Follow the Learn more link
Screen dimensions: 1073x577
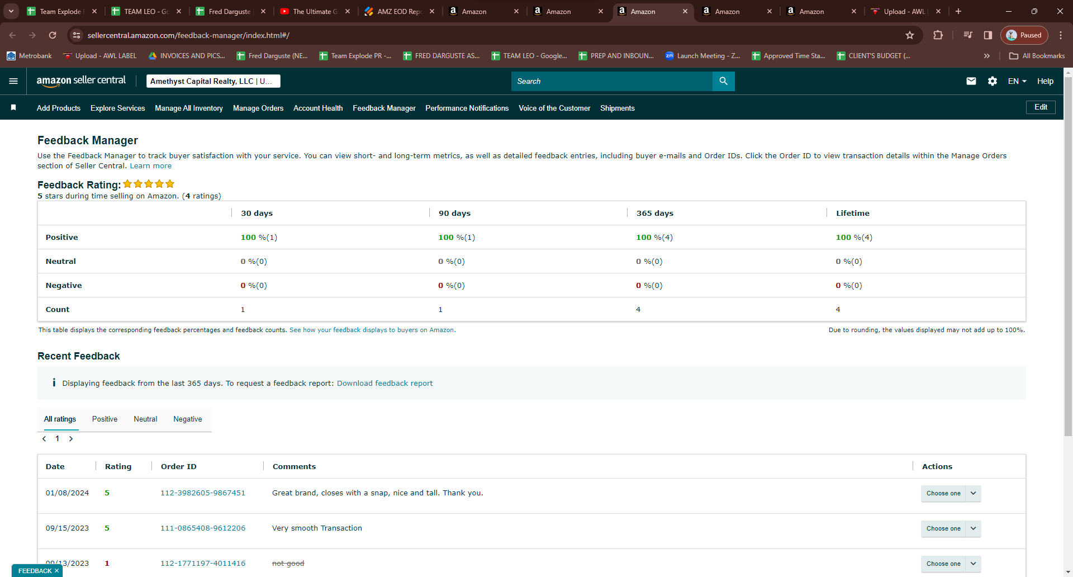151,166
